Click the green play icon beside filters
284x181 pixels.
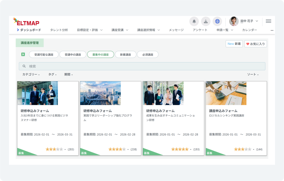click(x=23, y=54)
